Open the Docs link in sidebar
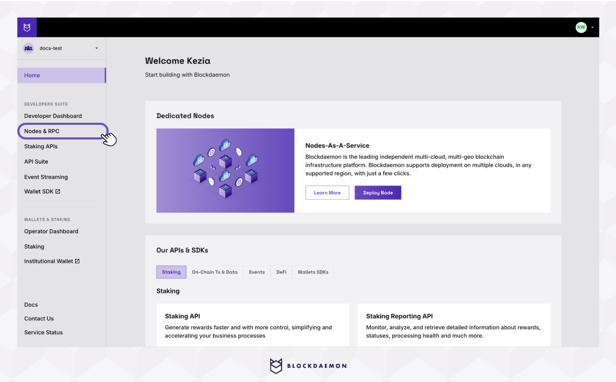 tap(31, 305)
